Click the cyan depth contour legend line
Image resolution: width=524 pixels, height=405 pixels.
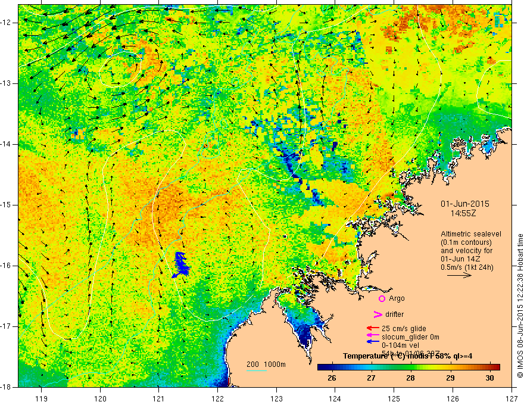tap(256, 370)
